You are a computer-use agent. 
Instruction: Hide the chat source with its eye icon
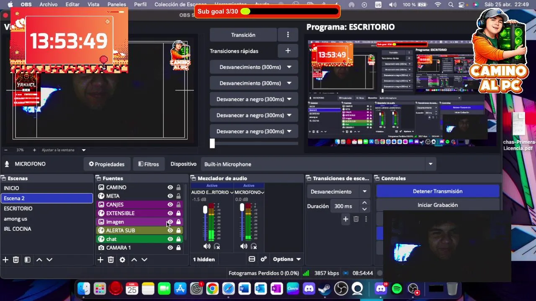[170, 239]
